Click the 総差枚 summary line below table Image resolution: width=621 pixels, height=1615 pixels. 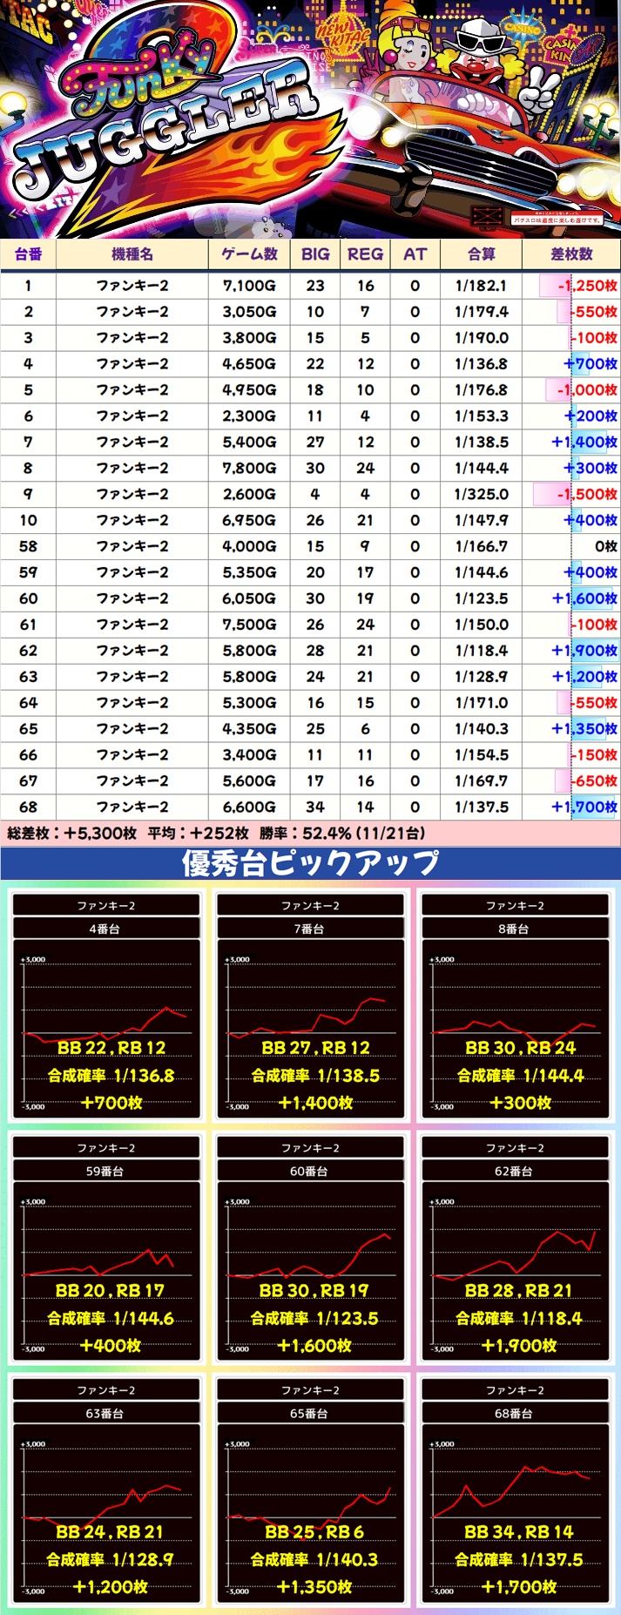pyautogui.click(x=216, y=833)
